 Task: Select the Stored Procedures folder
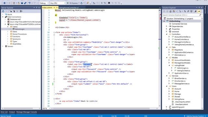click(x=19, y=34)
